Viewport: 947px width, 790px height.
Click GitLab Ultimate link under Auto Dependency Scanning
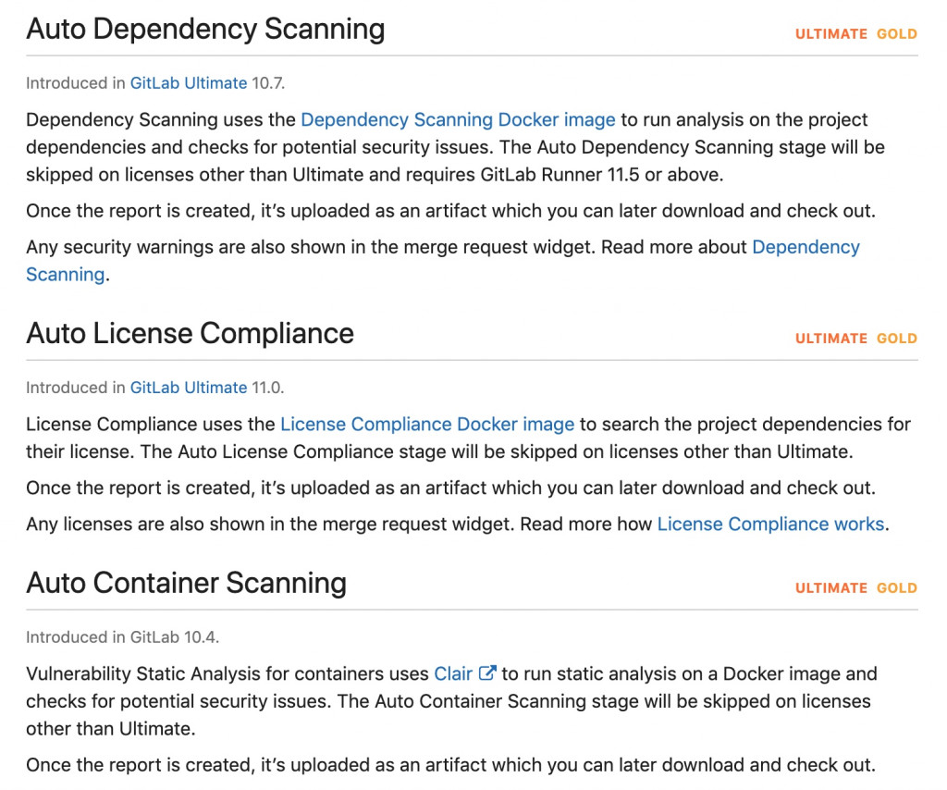(189, 82)
